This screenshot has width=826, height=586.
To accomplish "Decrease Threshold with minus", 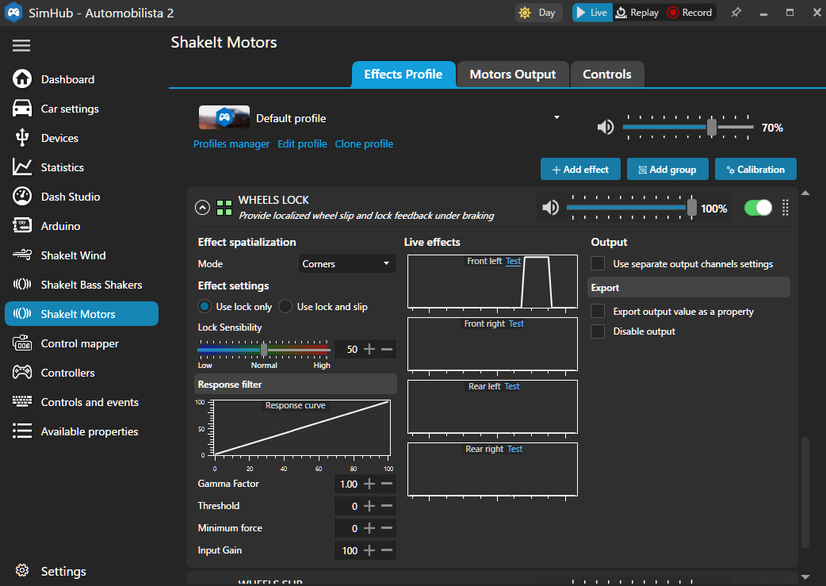I will 387,506.
